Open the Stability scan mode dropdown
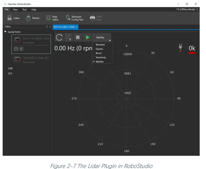The width and height of the screenshot is (206, 169). (102, 37)
